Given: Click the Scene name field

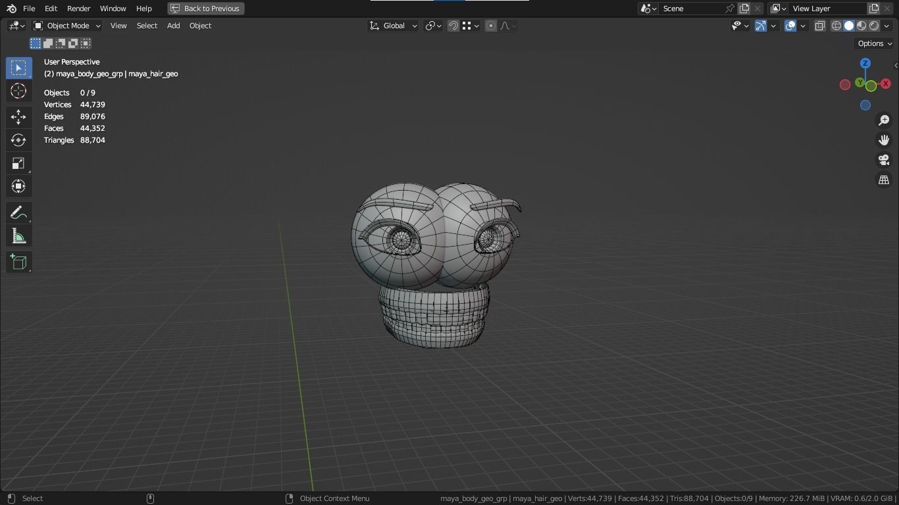Looking at the screenshot, I should [691, 9].
